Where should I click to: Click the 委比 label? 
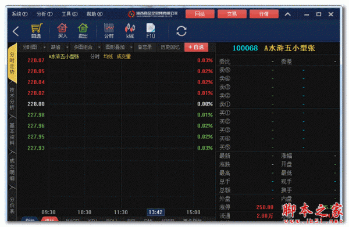pyautogui.click(x=225, y=62)
